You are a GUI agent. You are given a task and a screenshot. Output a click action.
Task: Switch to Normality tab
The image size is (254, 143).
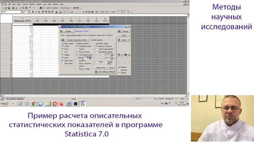78,35
